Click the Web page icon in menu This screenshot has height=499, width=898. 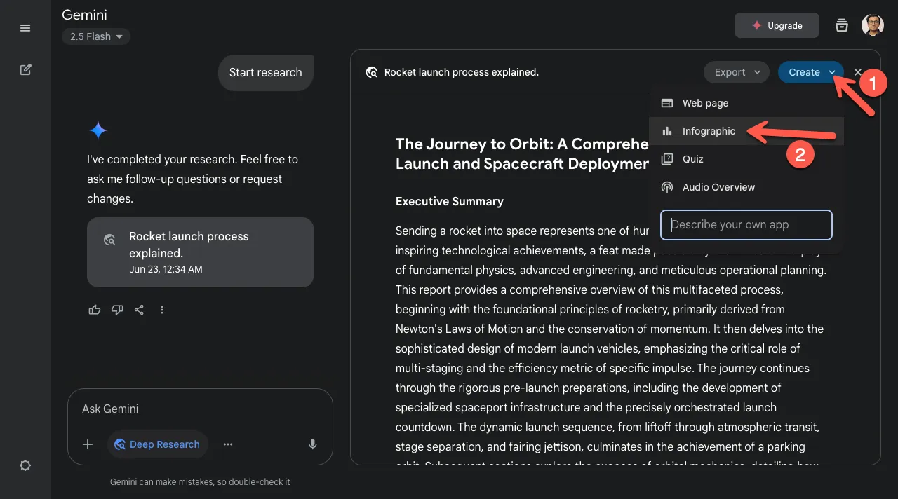pos(667,103)
